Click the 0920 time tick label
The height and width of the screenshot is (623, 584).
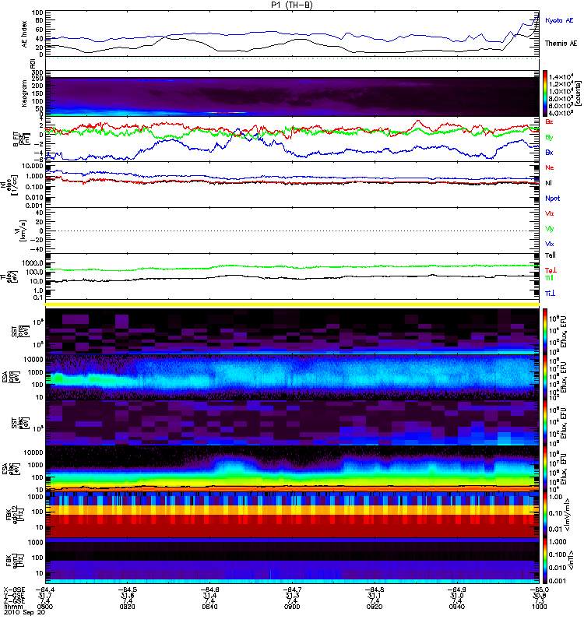[x=375, y=607]
